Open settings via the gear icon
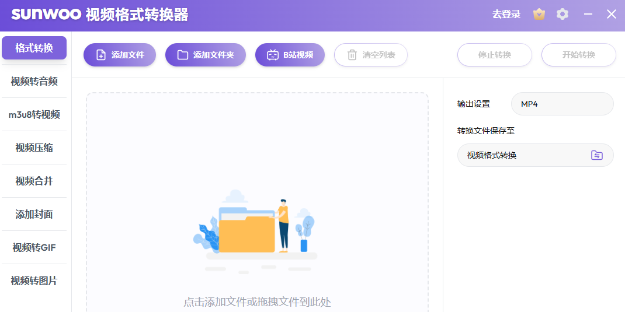The width and height of the screenshot is (625, 312). pos(562,15)
